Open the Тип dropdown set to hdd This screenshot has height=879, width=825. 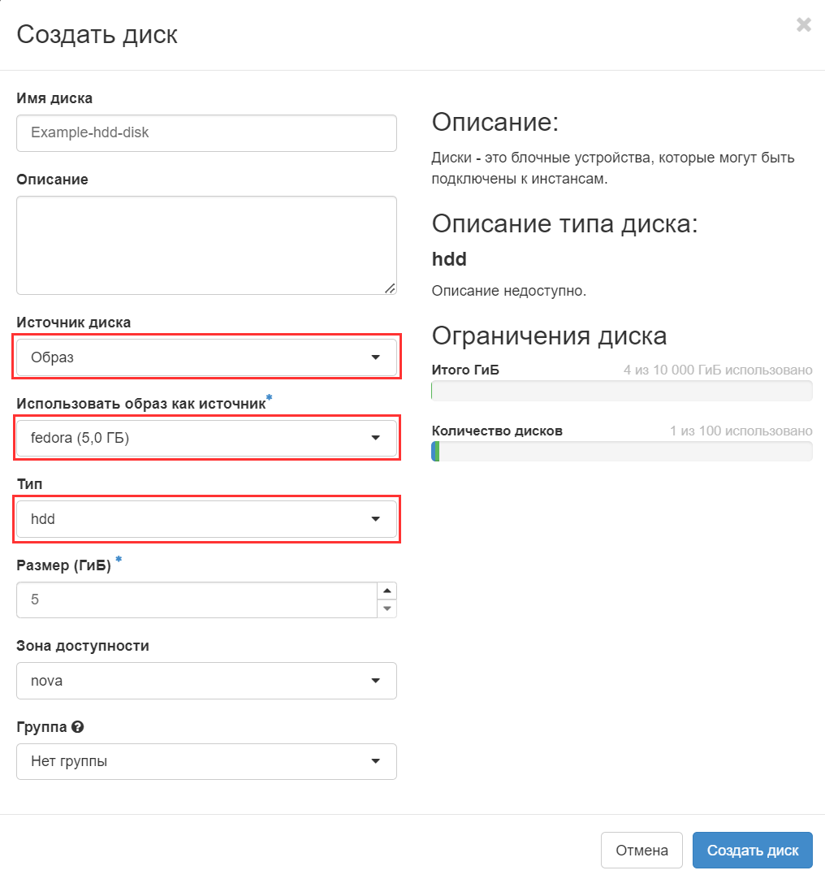206,519
